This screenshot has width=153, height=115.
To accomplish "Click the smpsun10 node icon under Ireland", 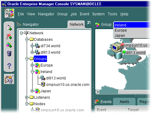I will pyautogui.click(x=43, y=84).
